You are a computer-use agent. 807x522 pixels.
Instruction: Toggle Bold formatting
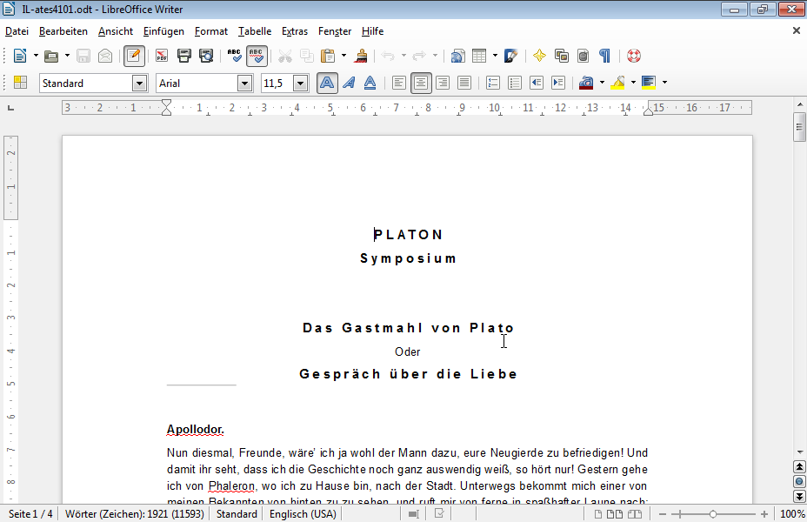click(x=327, y=83)
